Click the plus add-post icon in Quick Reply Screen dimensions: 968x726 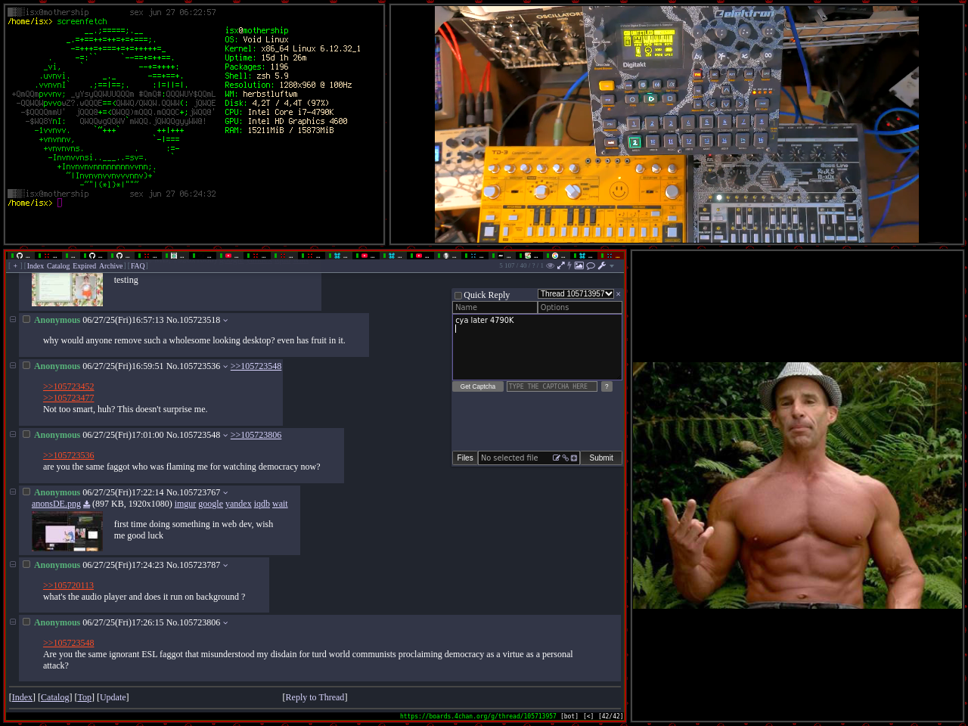click(574, 458)
